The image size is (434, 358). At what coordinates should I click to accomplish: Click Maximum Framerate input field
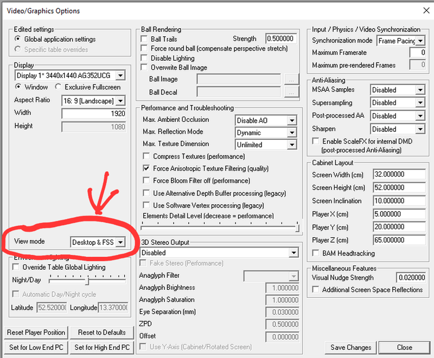[x=418, y=53]
